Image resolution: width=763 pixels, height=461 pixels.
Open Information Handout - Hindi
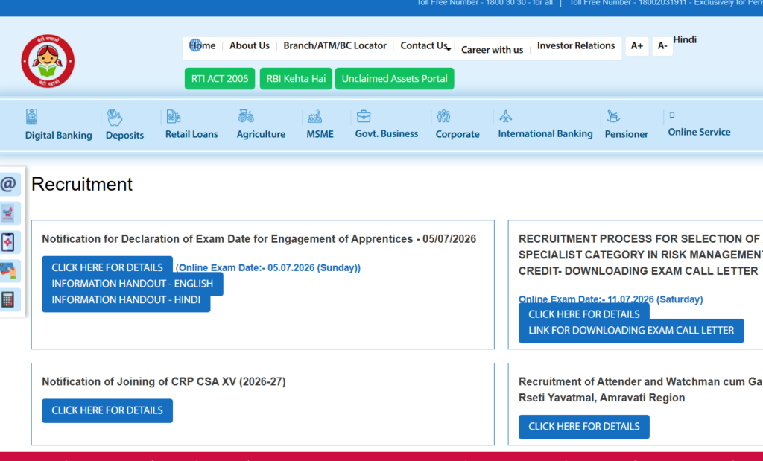click(x=126, y=300)
